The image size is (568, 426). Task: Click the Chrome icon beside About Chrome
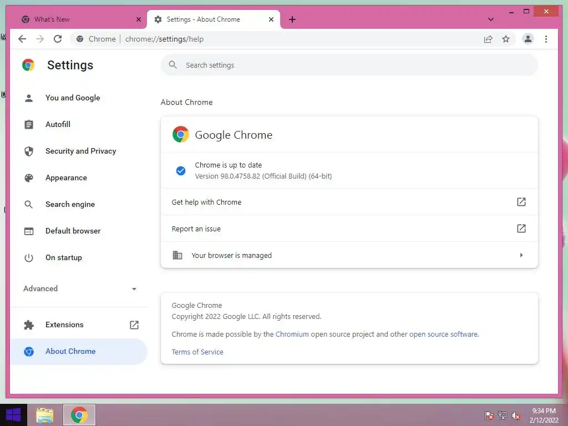click(x=29, y=351)
